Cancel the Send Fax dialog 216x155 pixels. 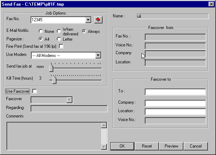196,146
